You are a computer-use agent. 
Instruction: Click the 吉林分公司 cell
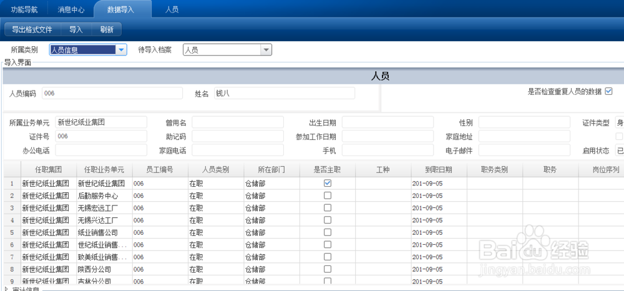pos(104,280)
